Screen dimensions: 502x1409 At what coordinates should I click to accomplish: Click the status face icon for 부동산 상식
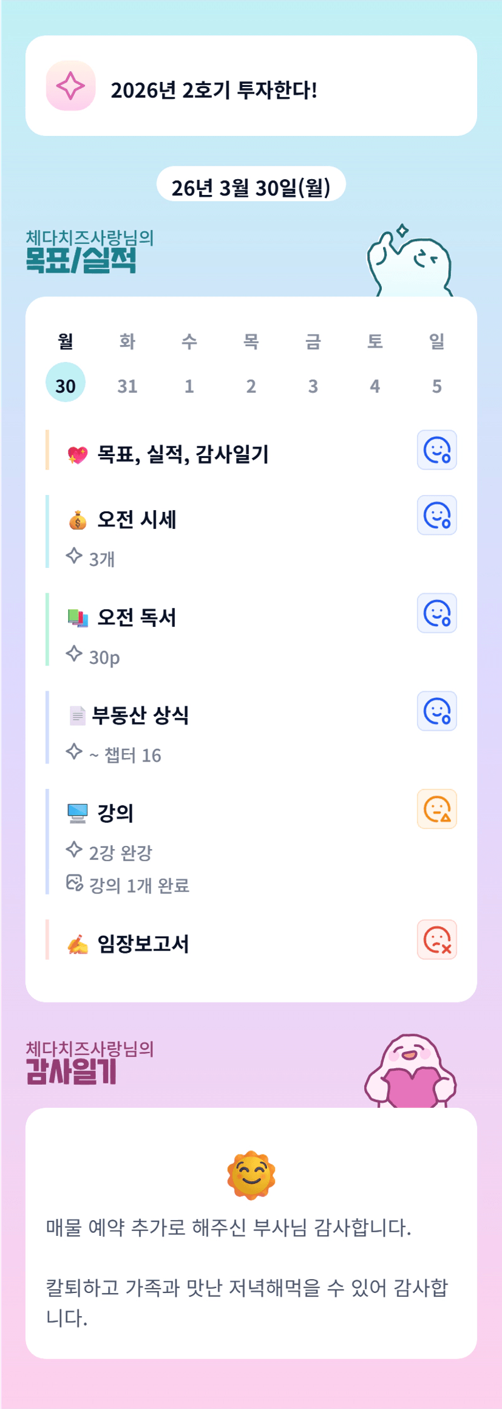click(436, 711)
